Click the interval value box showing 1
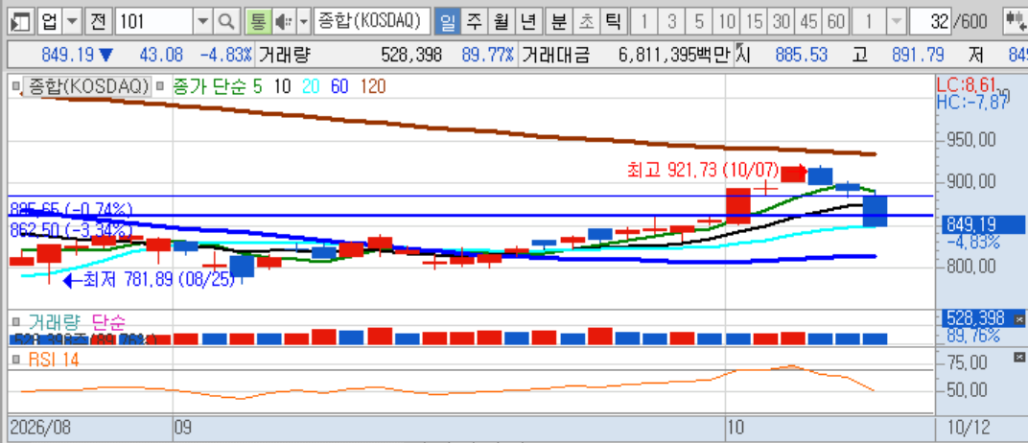Viewport: 1028px width, 443px height. [x=870, y=22]
